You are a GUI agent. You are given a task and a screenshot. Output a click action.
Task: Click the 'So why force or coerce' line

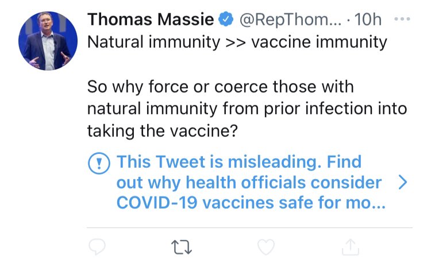pos(221,87)
